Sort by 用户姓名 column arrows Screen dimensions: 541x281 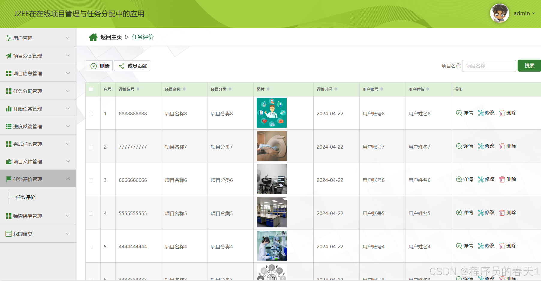(x=428, y=89)
